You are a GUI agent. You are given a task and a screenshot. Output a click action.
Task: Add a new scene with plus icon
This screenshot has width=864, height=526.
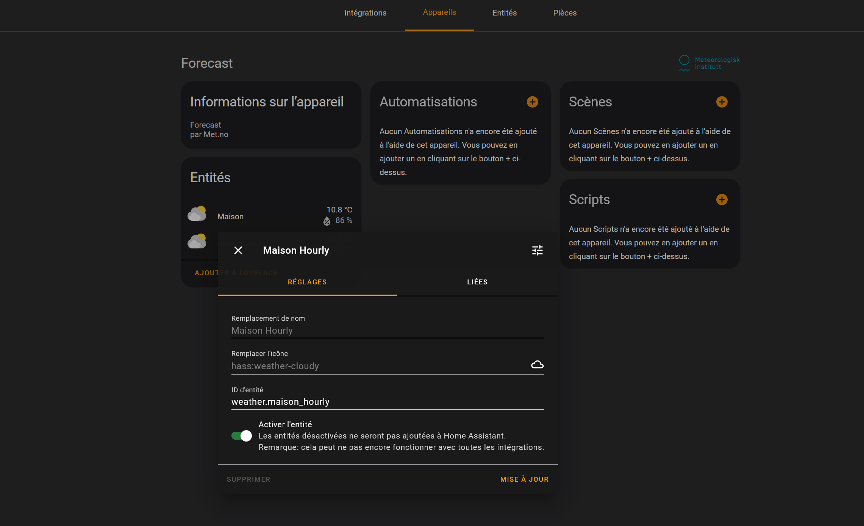[722, 102]
